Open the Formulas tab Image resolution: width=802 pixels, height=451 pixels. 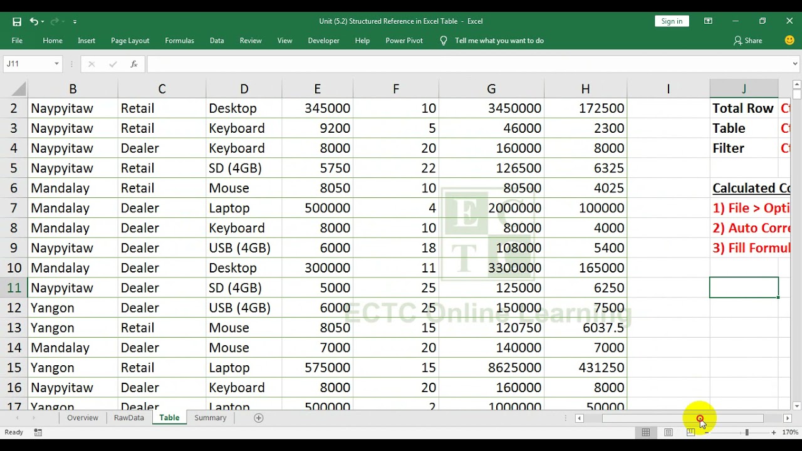tap(179, 41)
